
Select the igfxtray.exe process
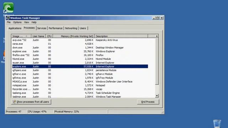(80, 78)
